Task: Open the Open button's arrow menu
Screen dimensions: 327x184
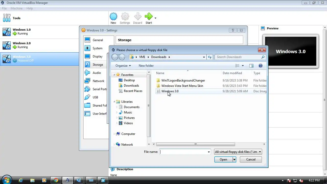Action: pos(234,159)
